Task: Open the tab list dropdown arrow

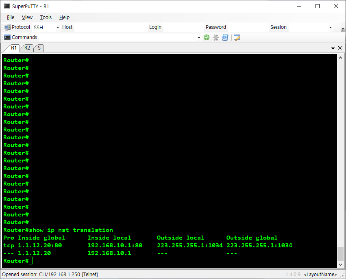Action: tap(333, 48)
